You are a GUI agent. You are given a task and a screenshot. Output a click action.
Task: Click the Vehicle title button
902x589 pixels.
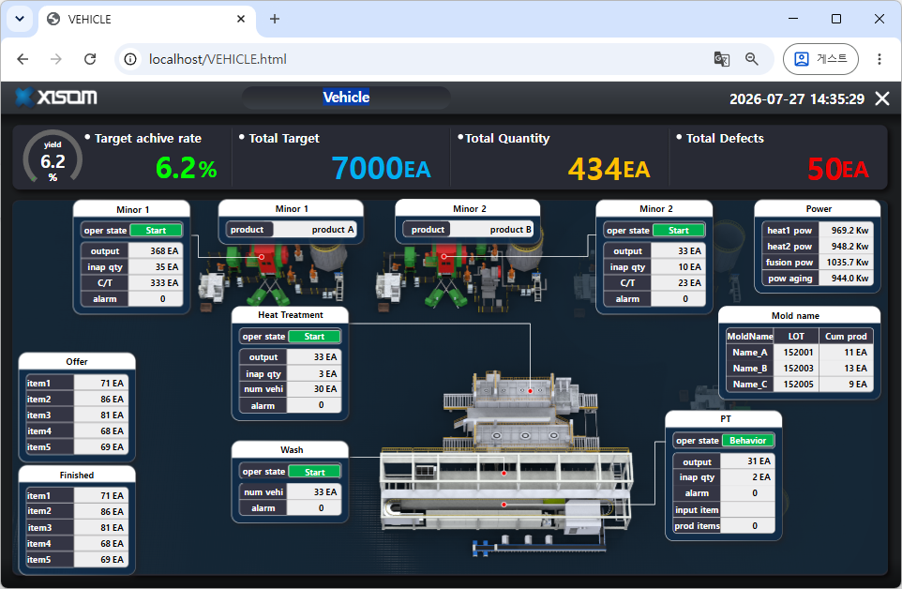tap(346, 98)
